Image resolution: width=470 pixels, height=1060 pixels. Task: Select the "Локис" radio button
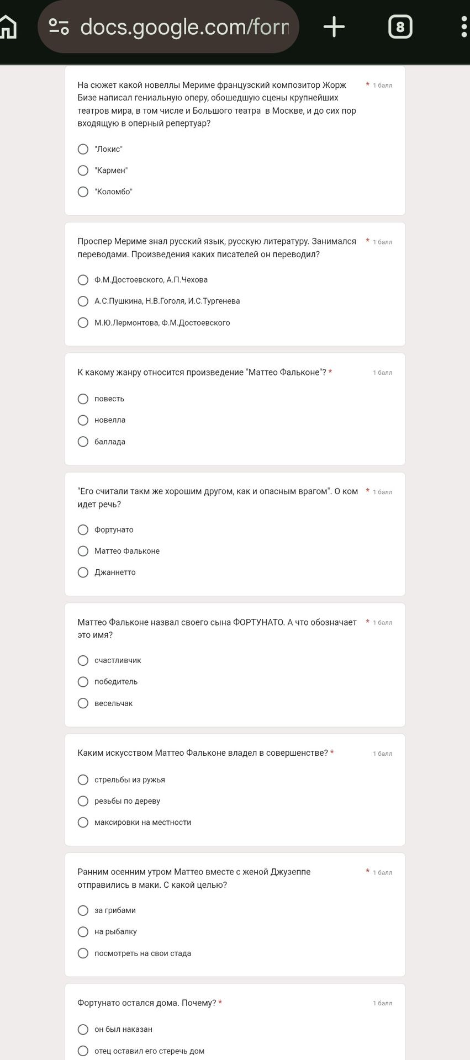point(83,149)
